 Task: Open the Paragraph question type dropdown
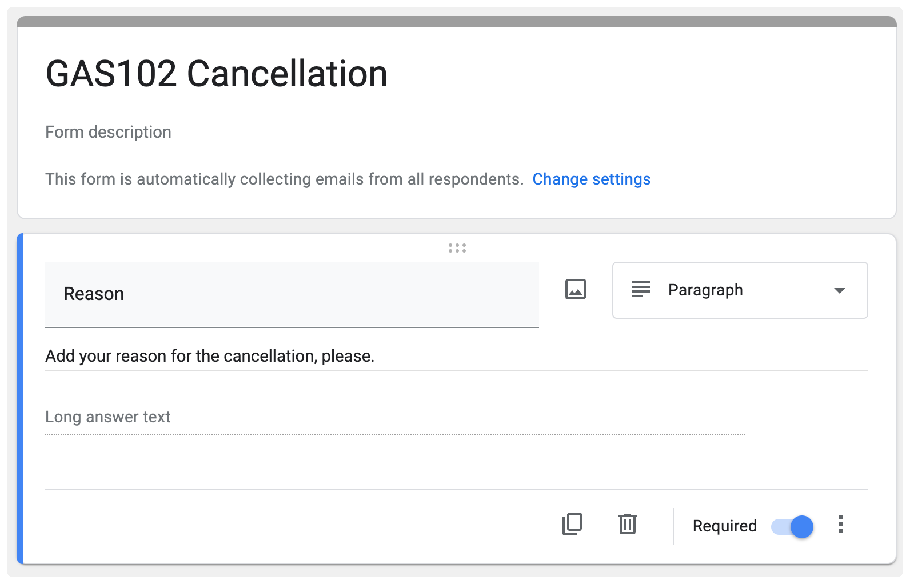740,290
